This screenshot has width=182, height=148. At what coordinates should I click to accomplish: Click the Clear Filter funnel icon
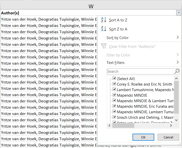tap(104, 46)
